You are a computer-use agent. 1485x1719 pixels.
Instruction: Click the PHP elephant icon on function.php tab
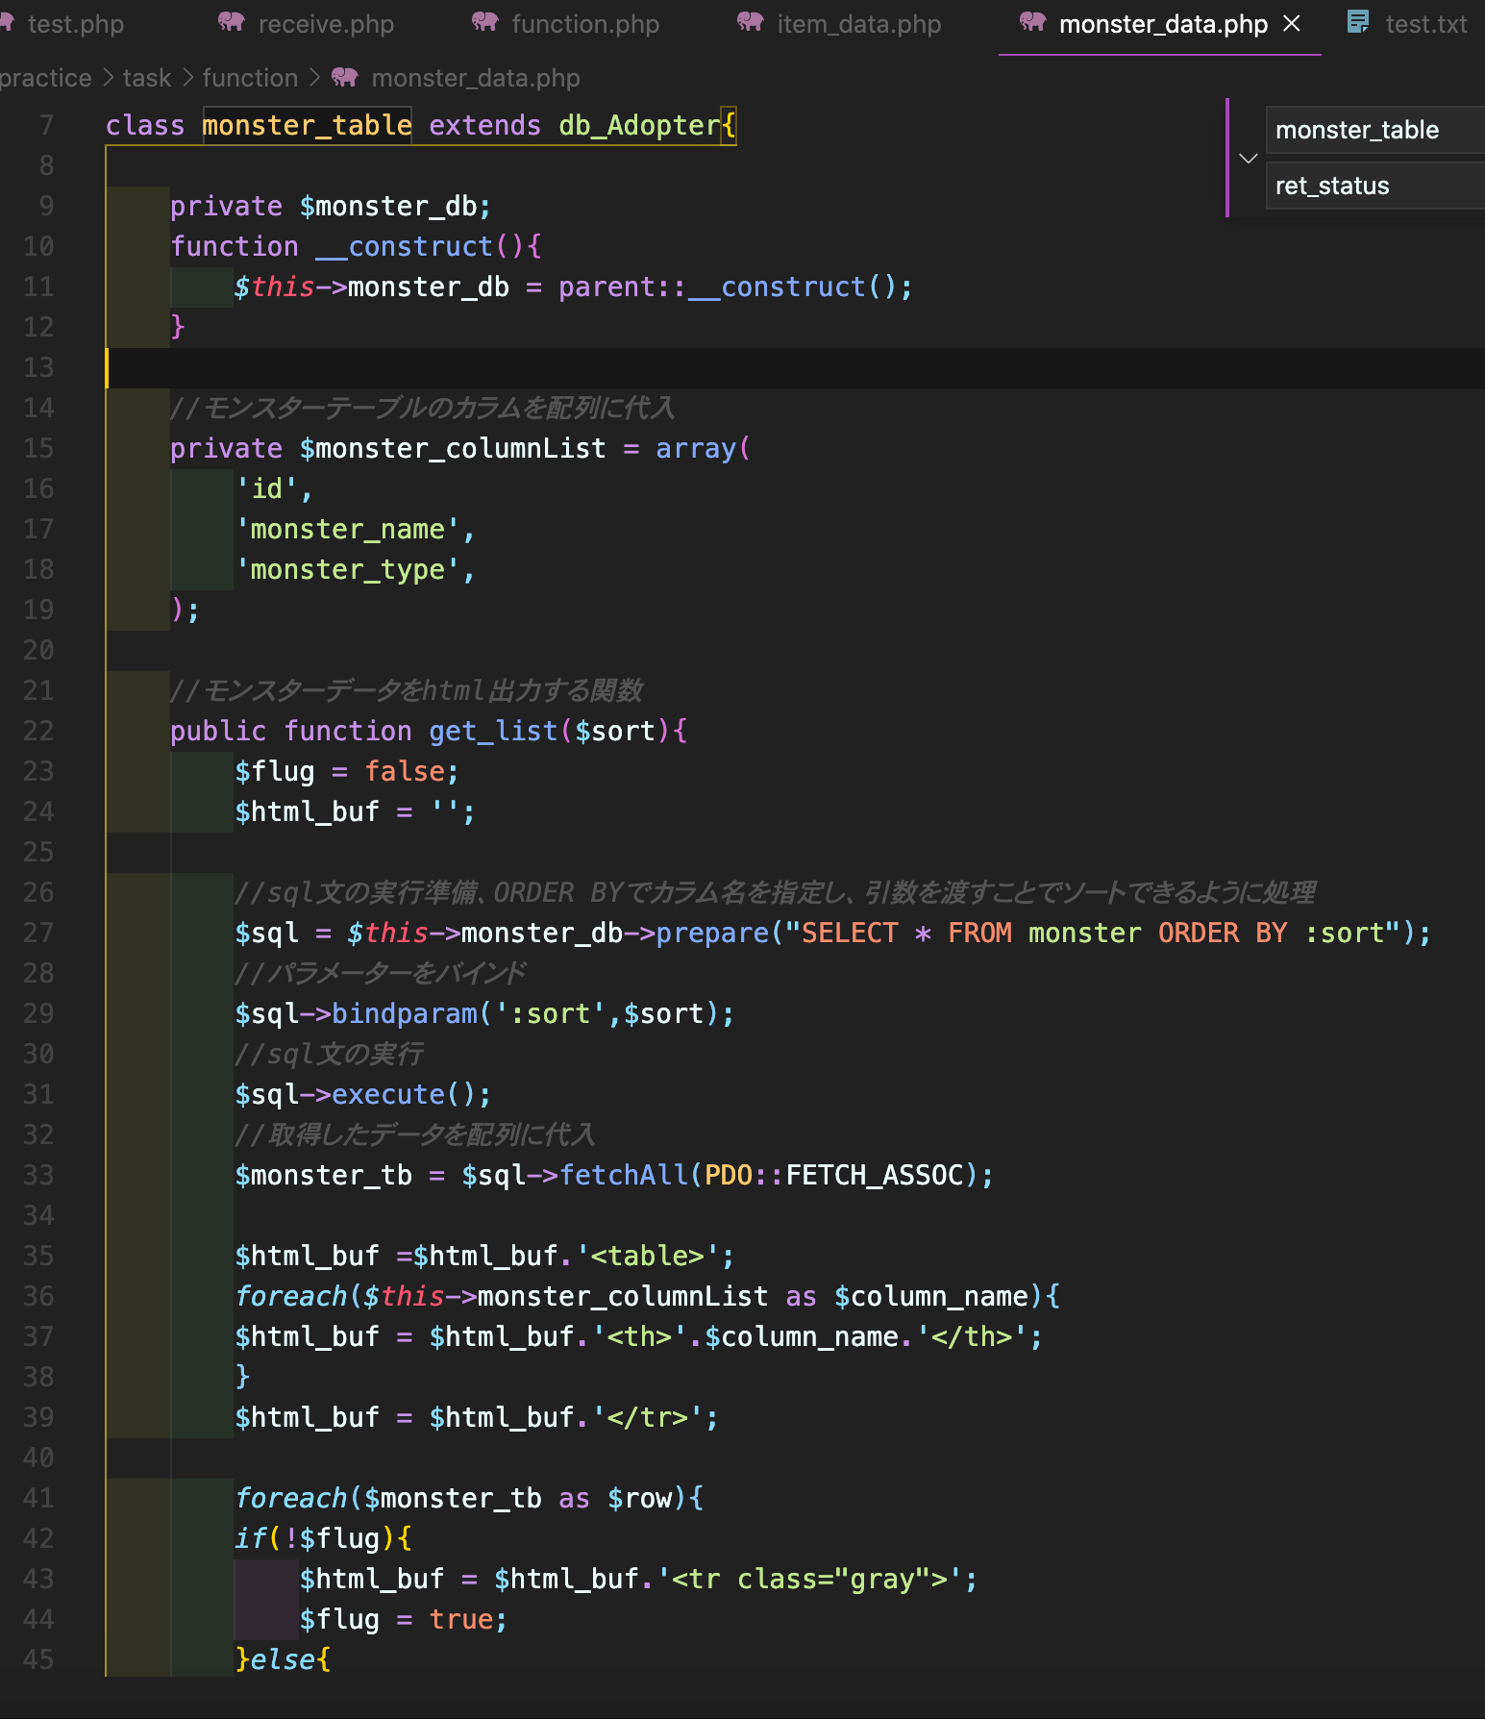click(485, 22)
